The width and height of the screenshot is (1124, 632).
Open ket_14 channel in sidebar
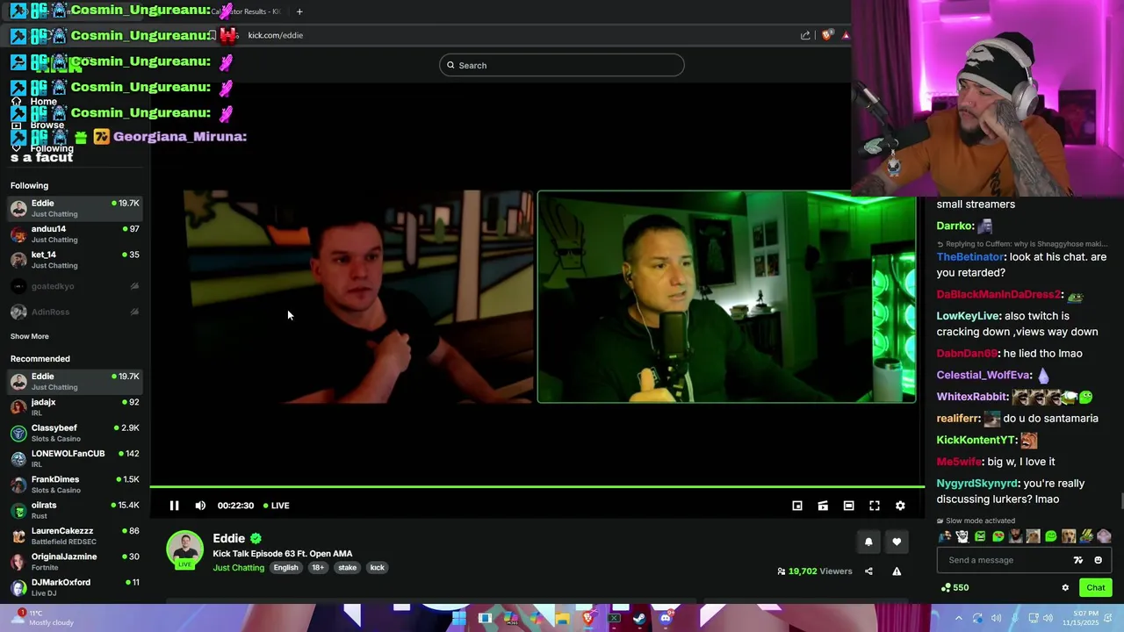[x=75, y=260]
